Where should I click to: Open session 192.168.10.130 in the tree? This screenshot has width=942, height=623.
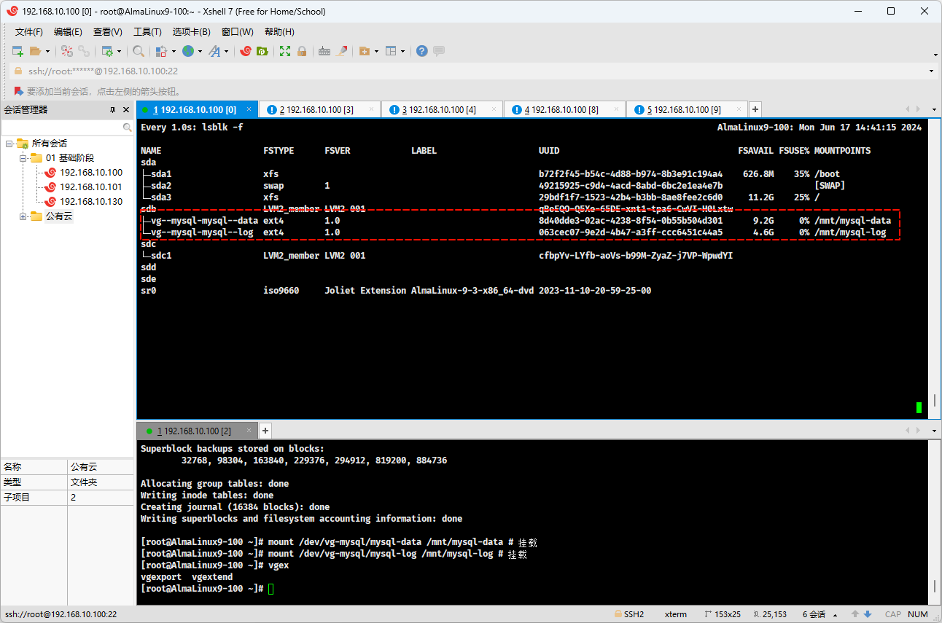click(x=90, y=202)
